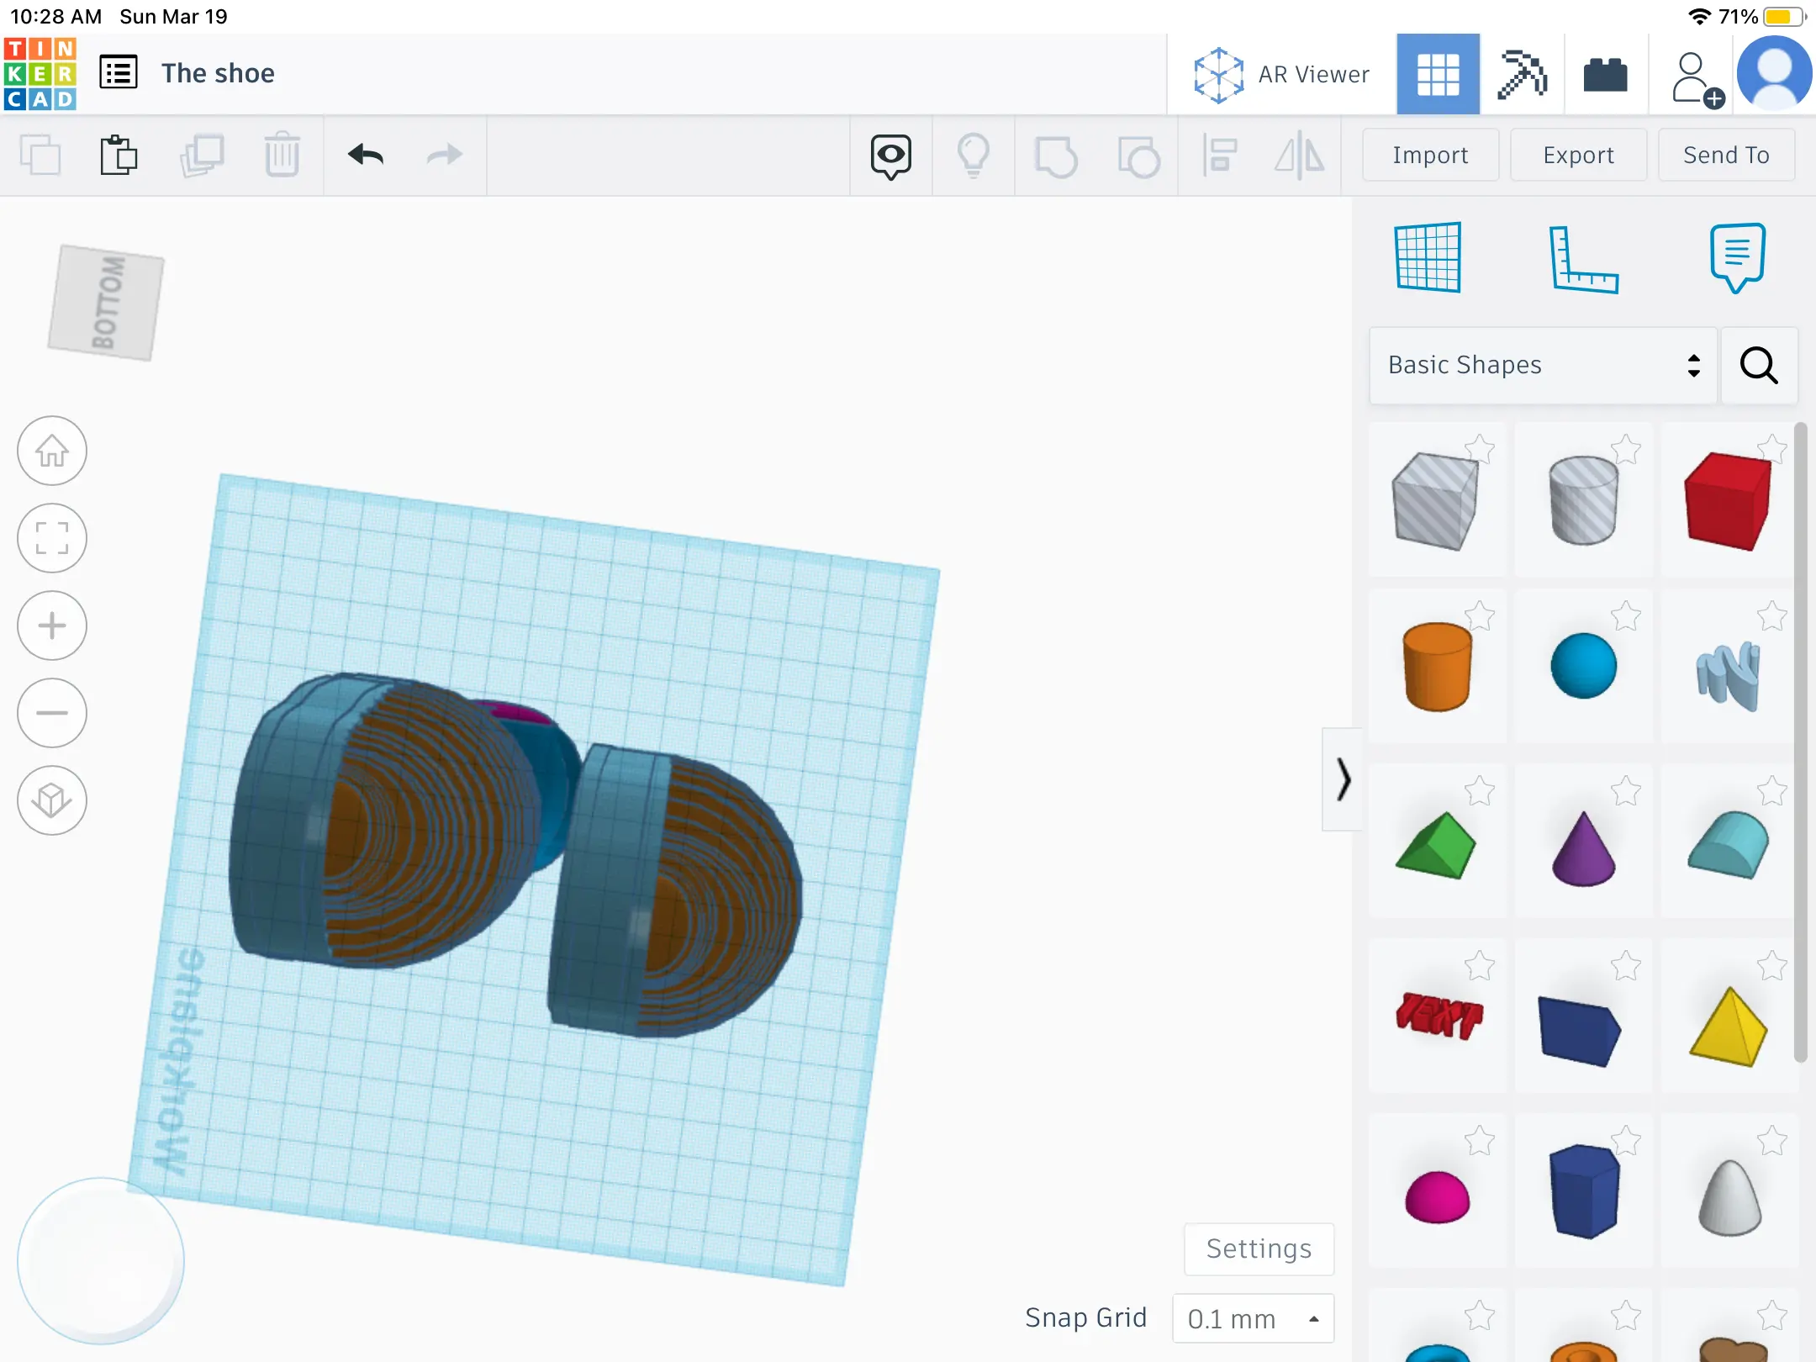Viewport: 1816px width, 1362px height.
Task: Click the Home view button
Action: pos(52,451)
